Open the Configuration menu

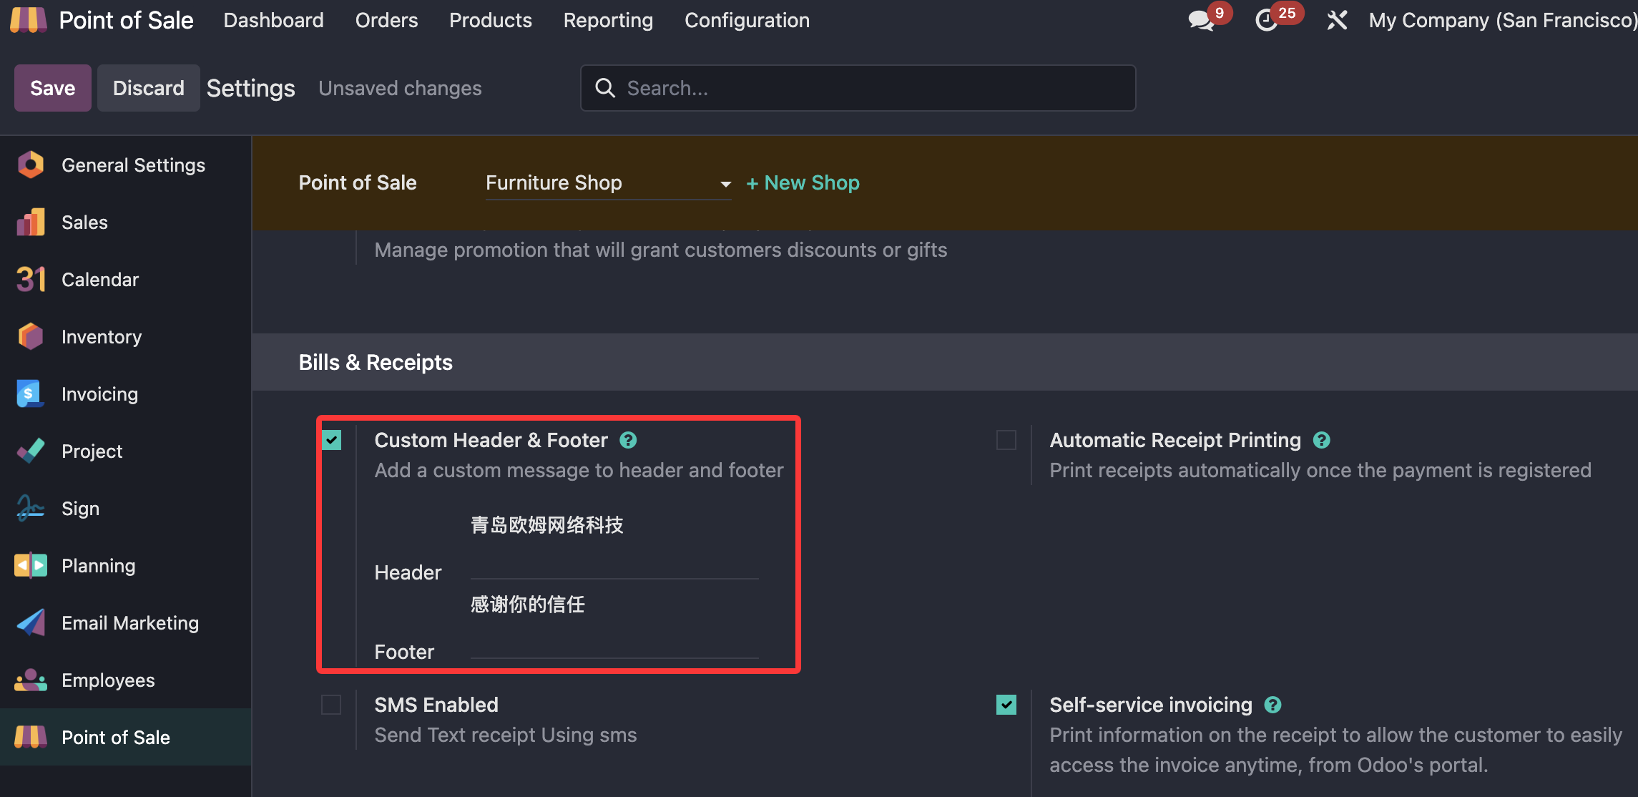point(747,20)
